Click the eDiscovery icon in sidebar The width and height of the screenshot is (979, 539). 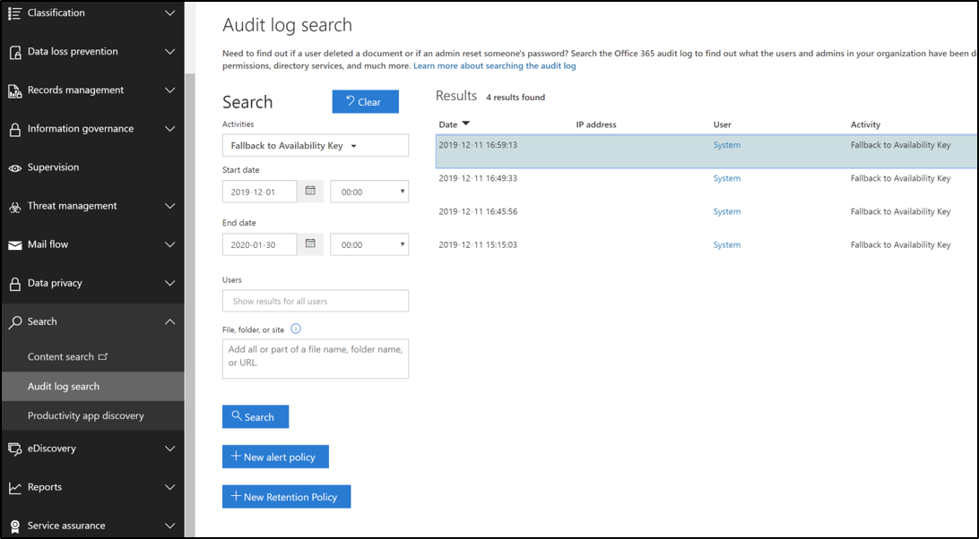tap(14, 449)
